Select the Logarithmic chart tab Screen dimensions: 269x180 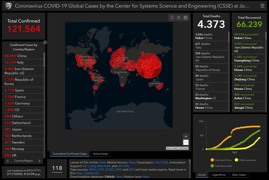point(219,175)
